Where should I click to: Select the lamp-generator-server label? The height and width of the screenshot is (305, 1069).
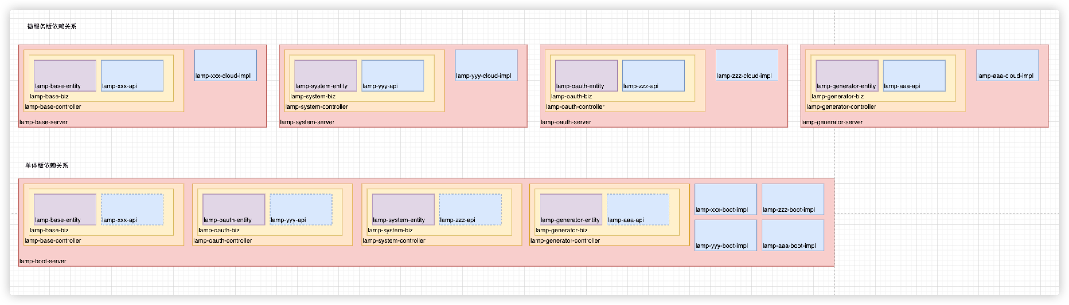point(832,122)
